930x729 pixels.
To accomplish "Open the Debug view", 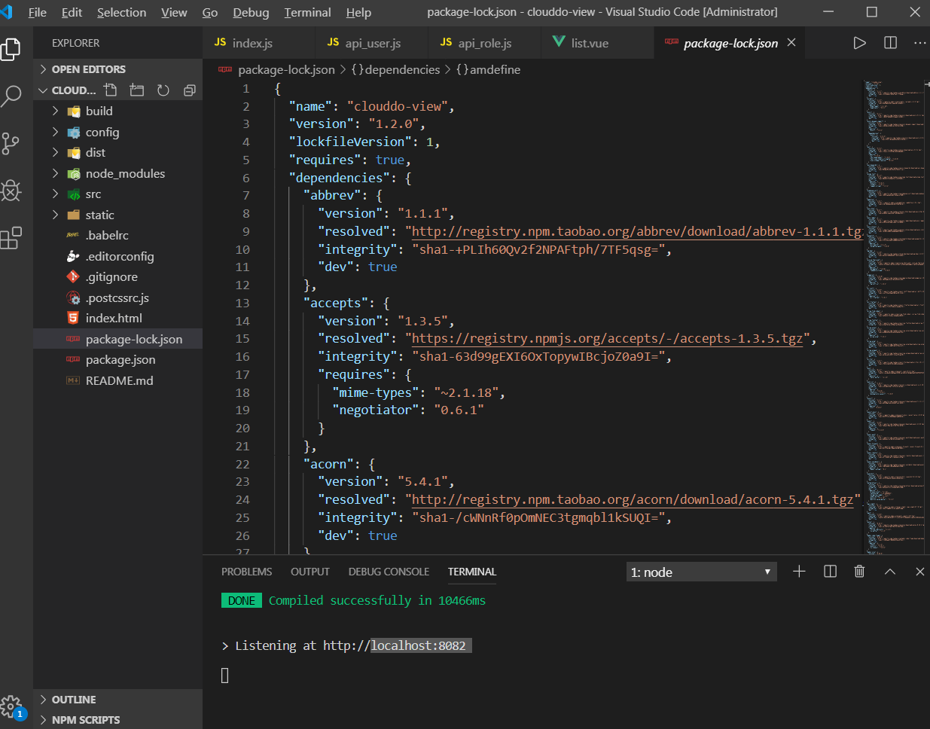I will [11, 191].
